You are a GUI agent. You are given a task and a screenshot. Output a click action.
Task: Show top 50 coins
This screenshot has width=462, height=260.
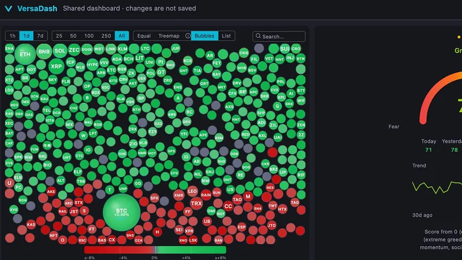[x=73, y=36]
